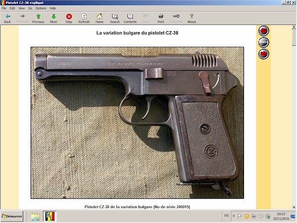This screenshot has width=297, height=223.
Task: Open the Go menu
Action: click(30, 8)
